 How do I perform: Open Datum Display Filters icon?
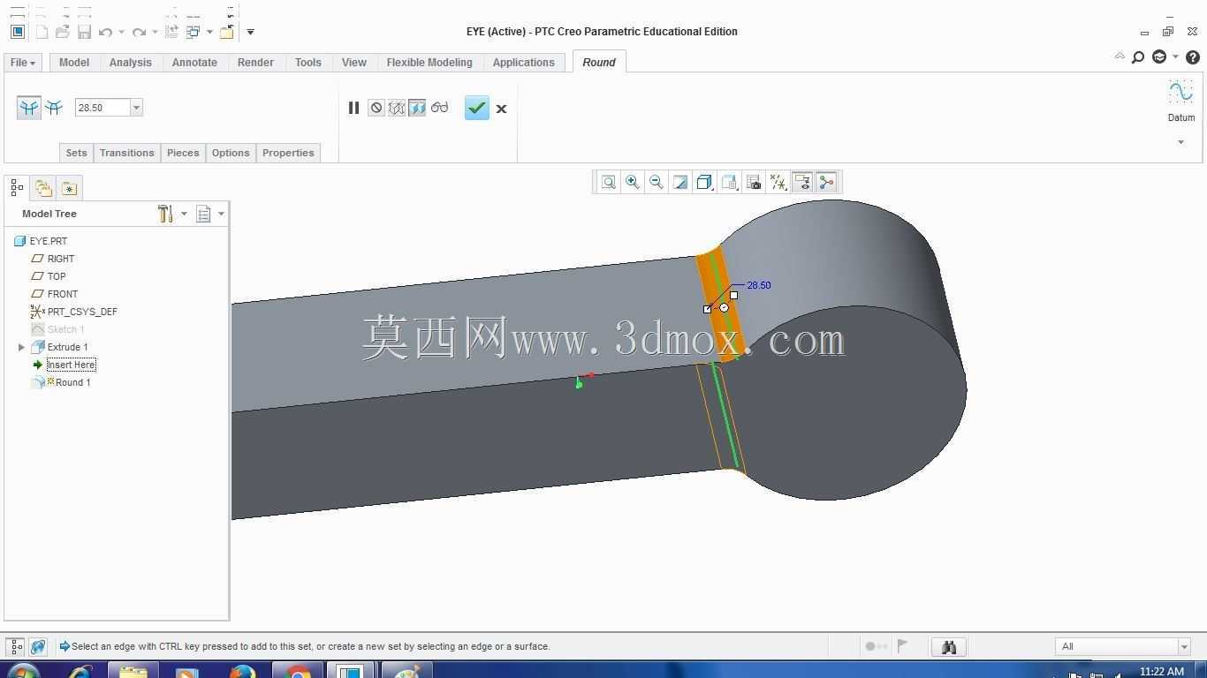778,182
